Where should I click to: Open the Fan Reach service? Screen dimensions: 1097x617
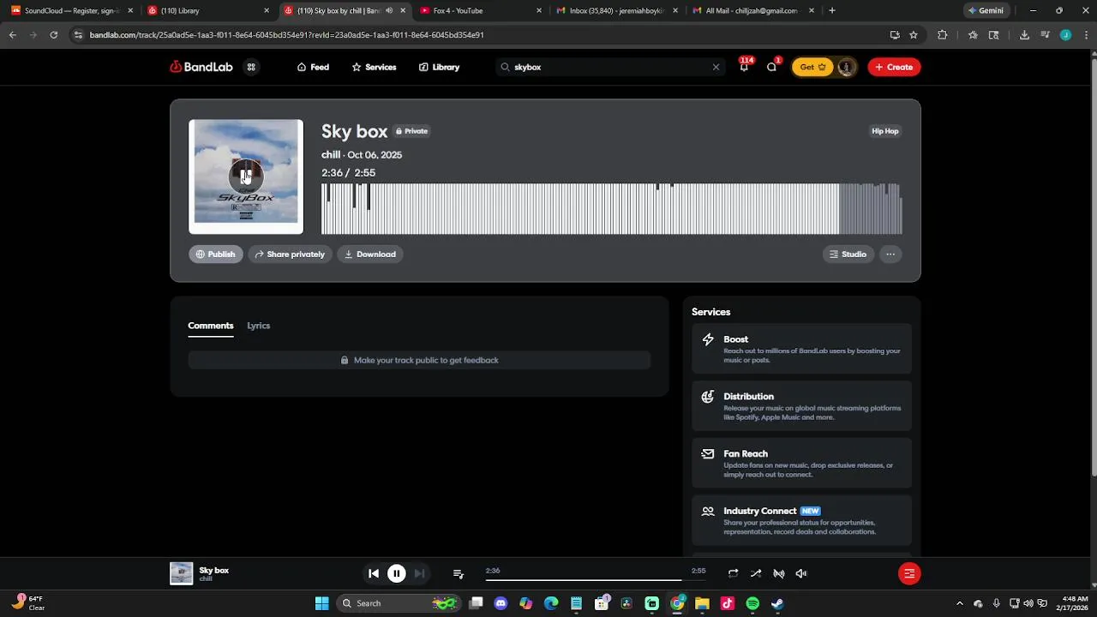(x=801, y=464)
